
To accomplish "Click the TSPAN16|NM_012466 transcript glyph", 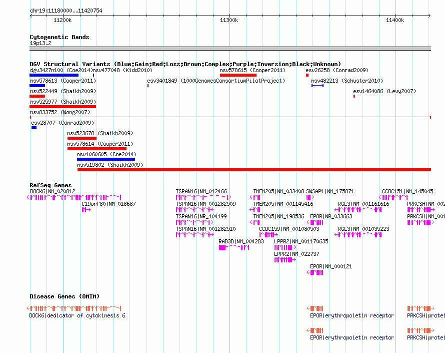I will pos(203,197).
